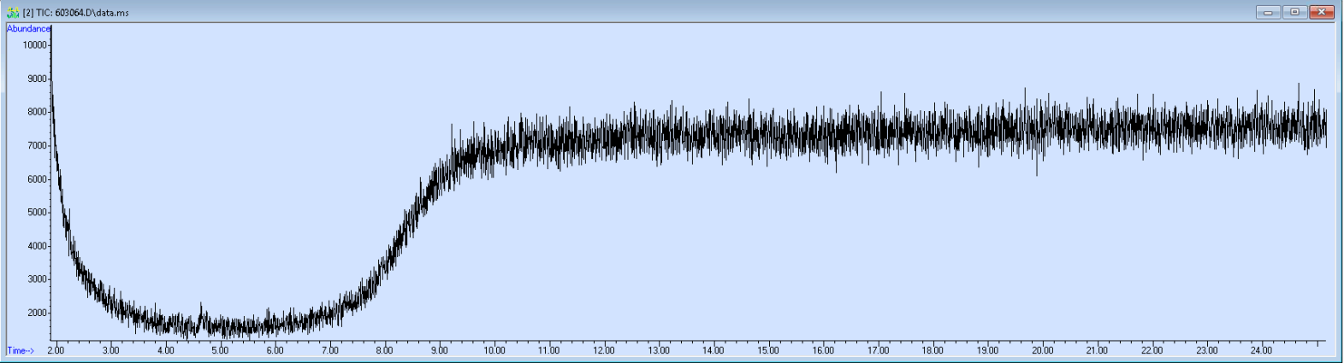Click the 15.00 time axis label
The width and height of the screenshot is (1344, 363).
pos(767,350)
